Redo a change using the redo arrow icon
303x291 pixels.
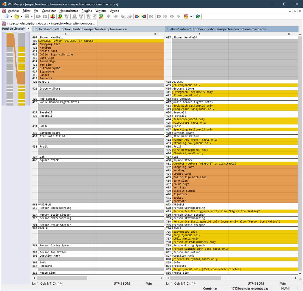45,16
